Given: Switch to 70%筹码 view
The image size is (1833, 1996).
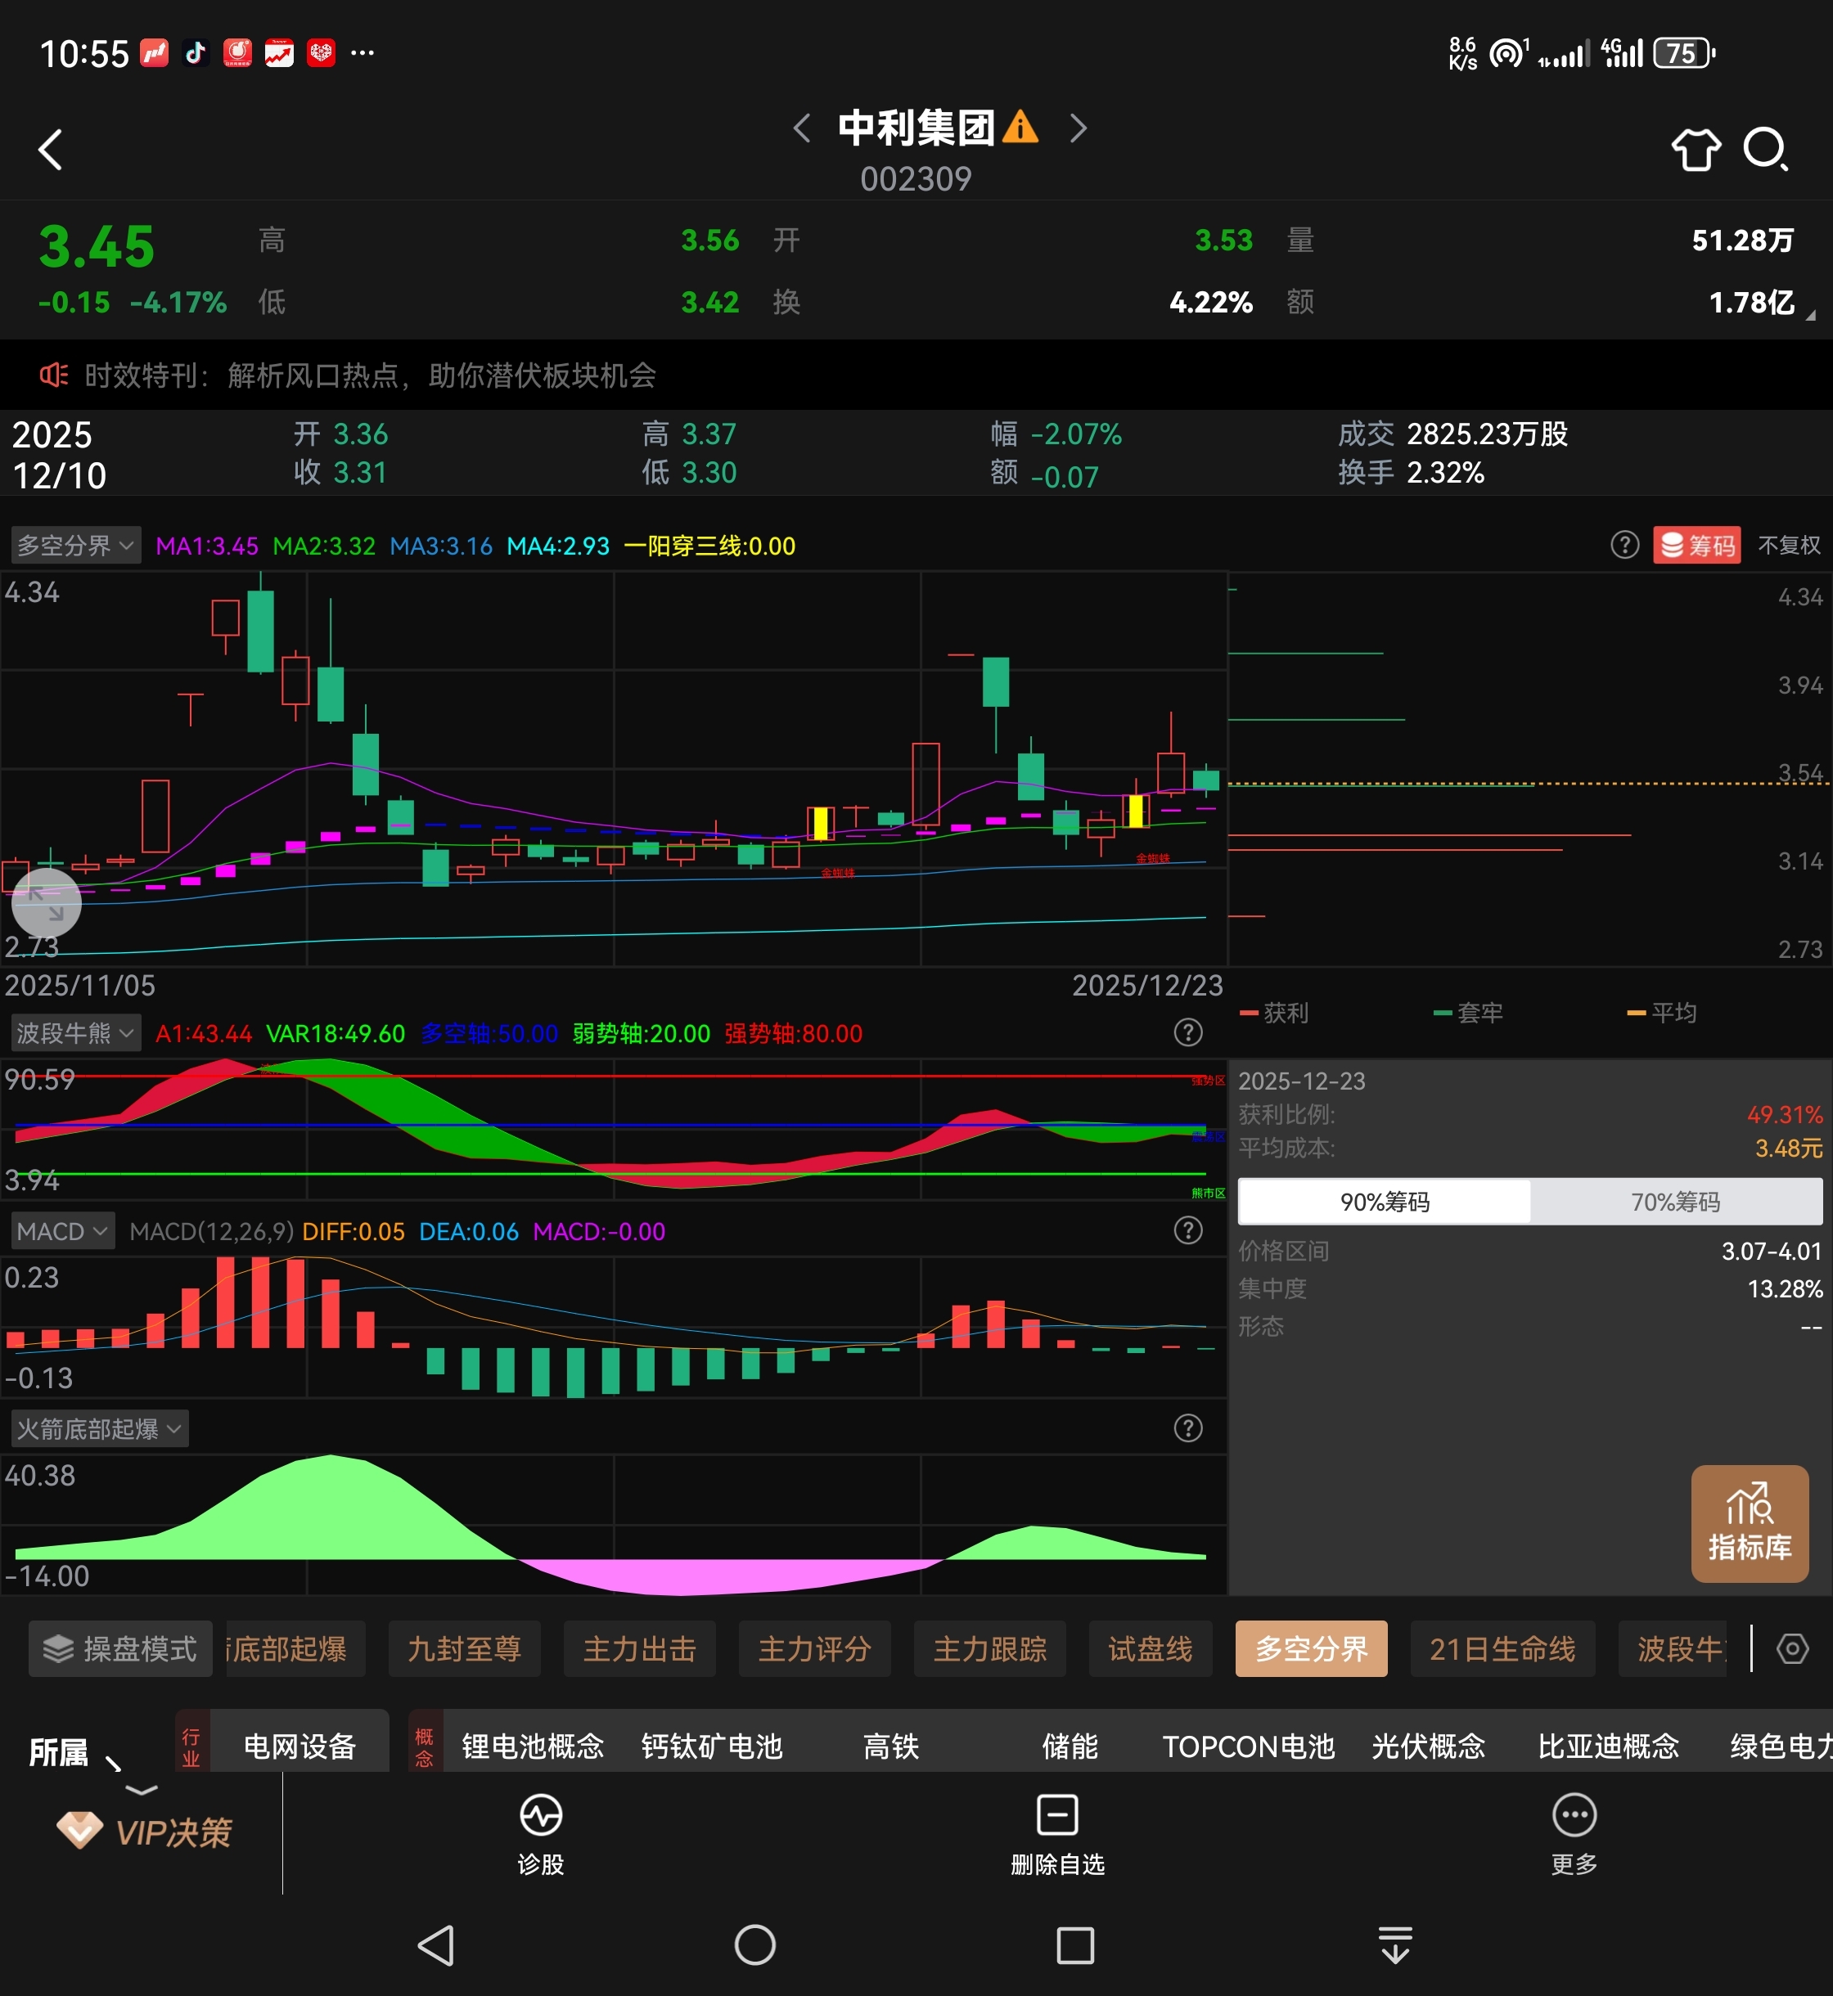Looking at the screenshot, I should pos(1675,1202).
